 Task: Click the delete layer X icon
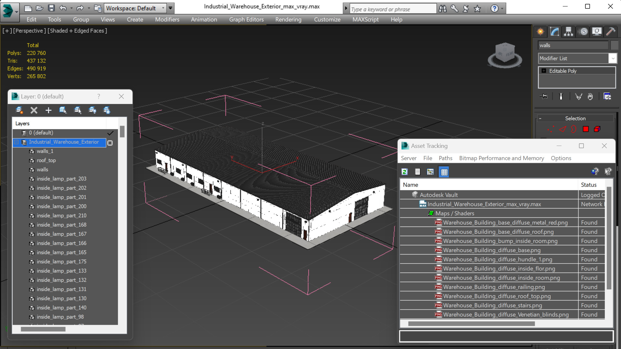pyautogui.click(x=34, y=110)
